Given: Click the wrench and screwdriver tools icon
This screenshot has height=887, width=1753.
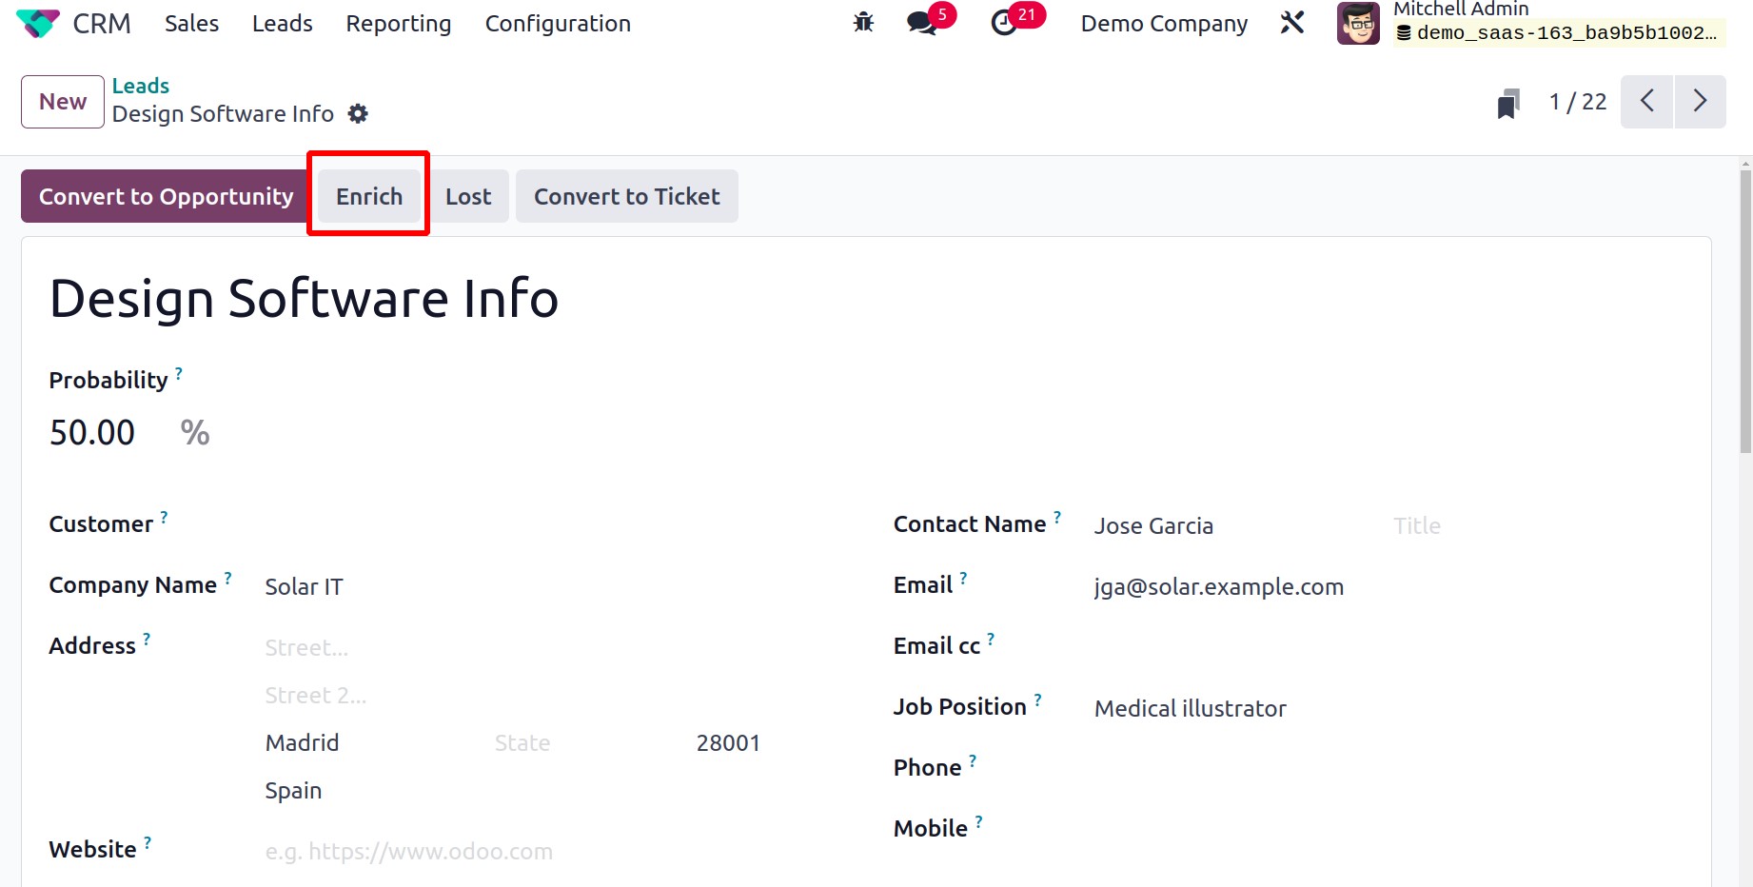Looking at the screenshot, I should tap(1292, 23).
